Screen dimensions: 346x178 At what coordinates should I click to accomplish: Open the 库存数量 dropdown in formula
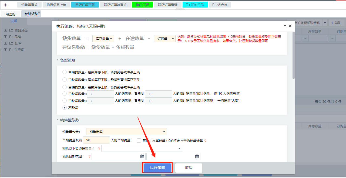pyautogui.click(x=103, y=39)
